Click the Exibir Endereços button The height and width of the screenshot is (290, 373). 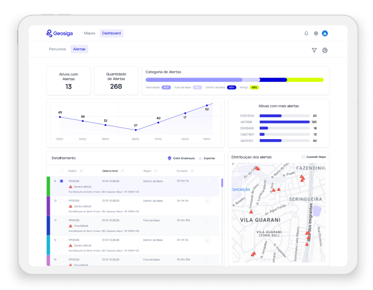181,158
